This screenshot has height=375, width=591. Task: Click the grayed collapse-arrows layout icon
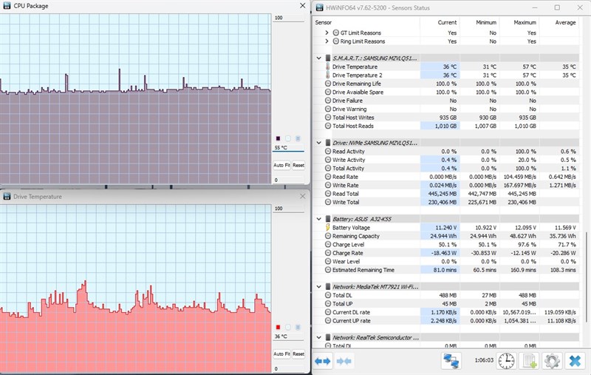click(x=344, y=361)
